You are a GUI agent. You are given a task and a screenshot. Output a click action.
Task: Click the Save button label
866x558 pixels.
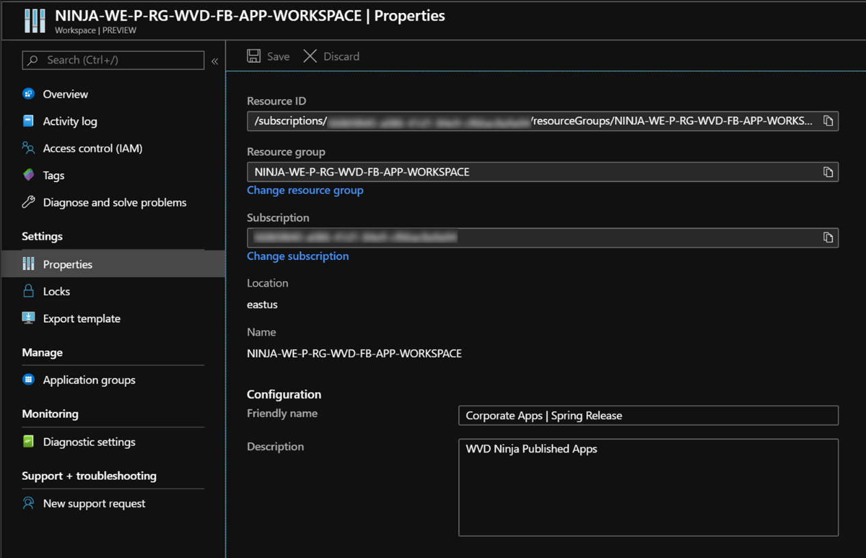pyautogui.click(x=278, y=57)
